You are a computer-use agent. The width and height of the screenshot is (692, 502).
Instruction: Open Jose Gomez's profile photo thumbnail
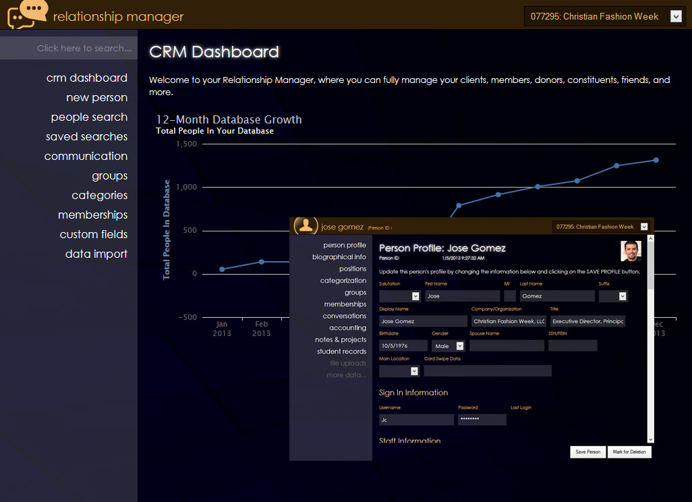point(631,251)
